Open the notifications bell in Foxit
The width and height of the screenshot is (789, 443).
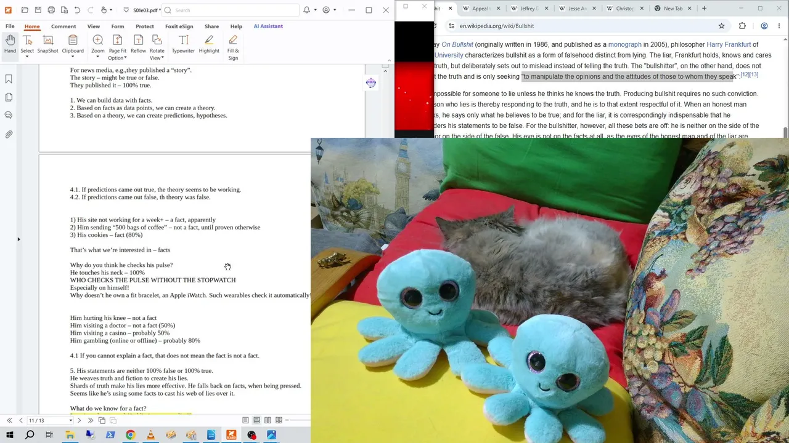coord(306,10)
